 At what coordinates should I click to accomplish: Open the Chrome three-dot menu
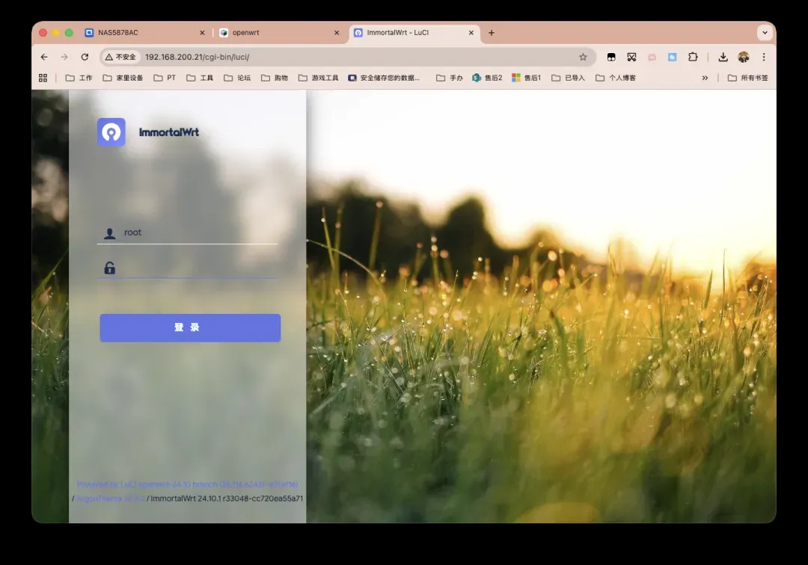(x=763, y=57)
